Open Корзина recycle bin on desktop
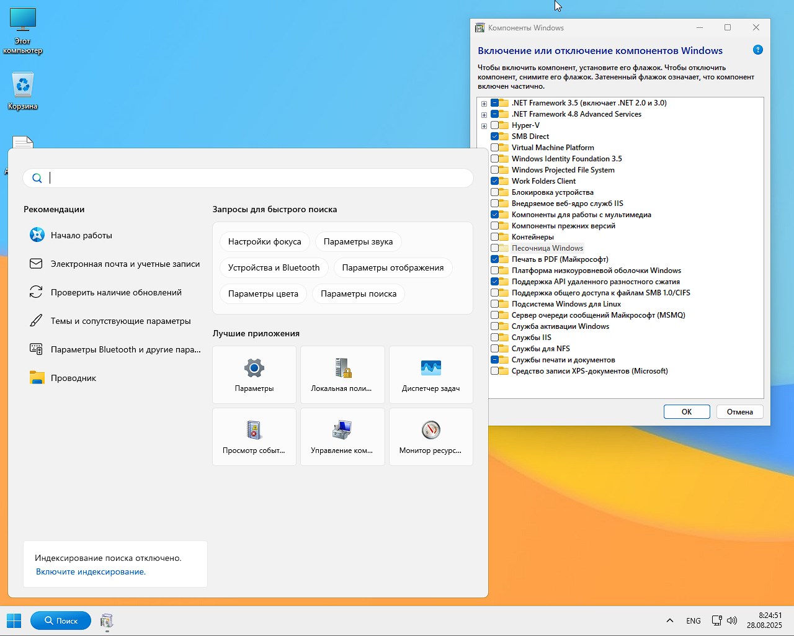Screen dimensions: 794x636 pos(23,91)
